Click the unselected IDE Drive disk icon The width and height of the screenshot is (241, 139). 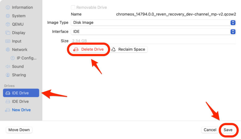8,102
